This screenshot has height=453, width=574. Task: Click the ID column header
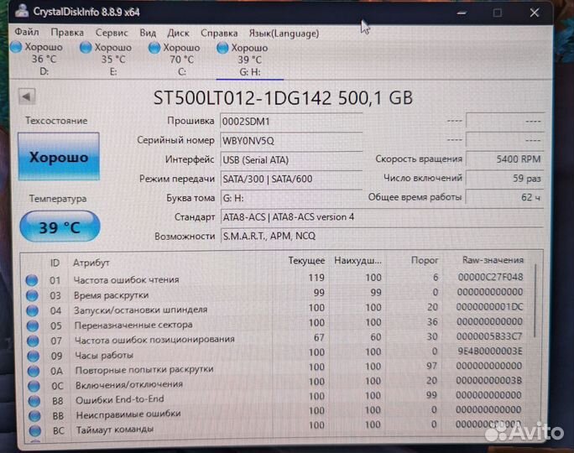click(x=55, y=263)
